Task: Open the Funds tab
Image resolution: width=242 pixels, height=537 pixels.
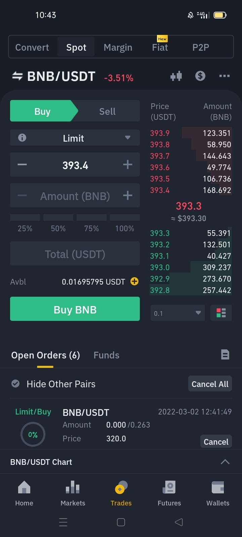Action: 107,355
